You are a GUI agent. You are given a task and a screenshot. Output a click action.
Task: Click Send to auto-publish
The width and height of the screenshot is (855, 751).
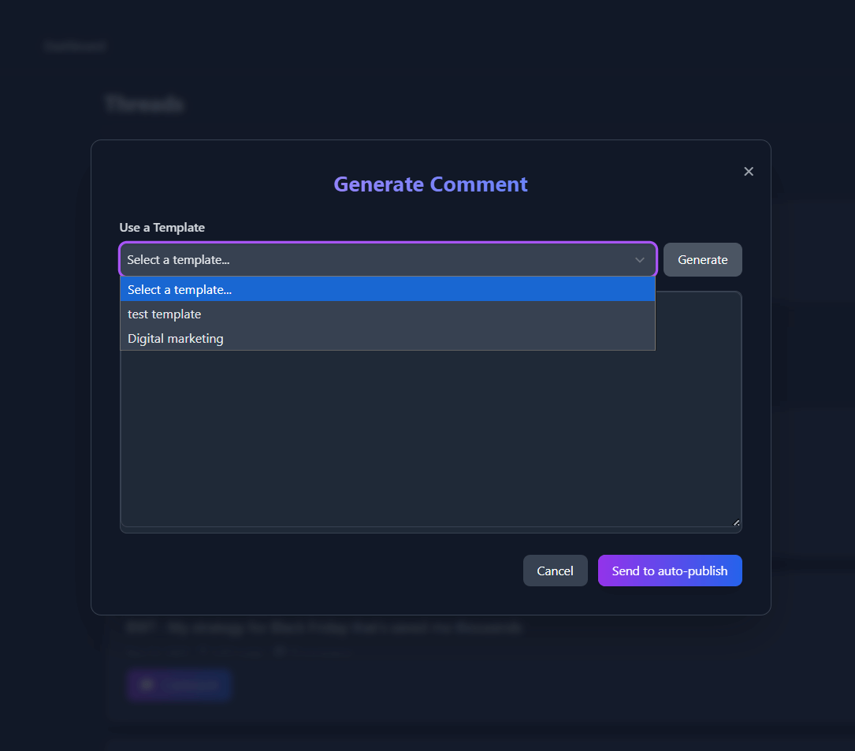point(670,571)
